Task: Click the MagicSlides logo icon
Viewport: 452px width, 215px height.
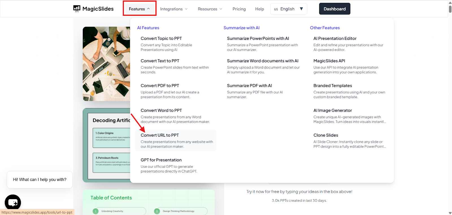Action: tap(77, 9)
